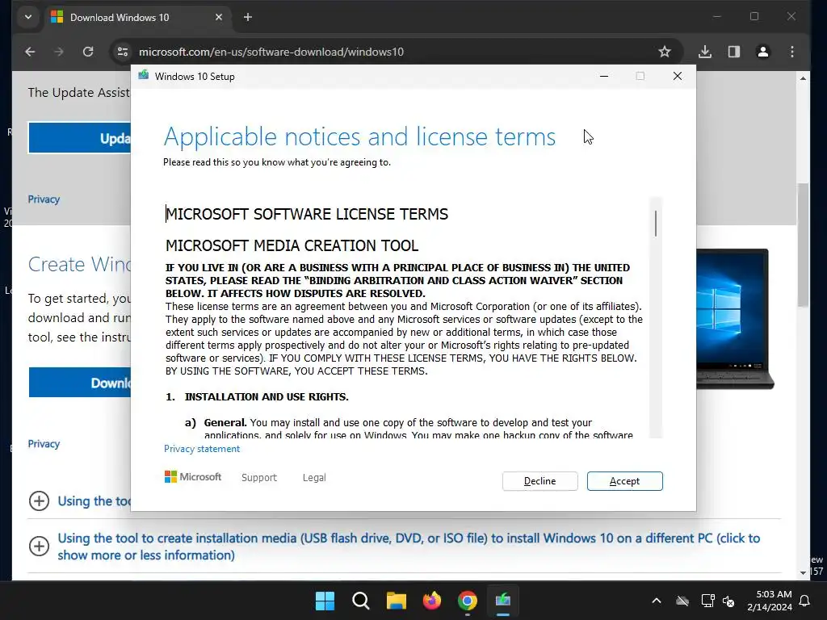The width and height of the screenshot is (827, 620).
Task: Go back in Chrome browser
Action: tap(30, 52)
